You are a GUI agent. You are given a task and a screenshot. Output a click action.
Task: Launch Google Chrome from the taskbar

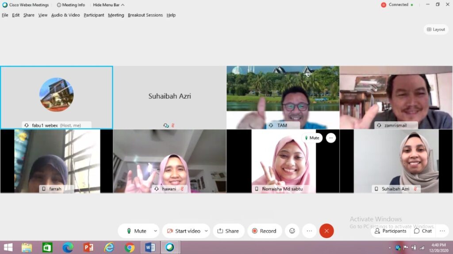pos(129,247)
